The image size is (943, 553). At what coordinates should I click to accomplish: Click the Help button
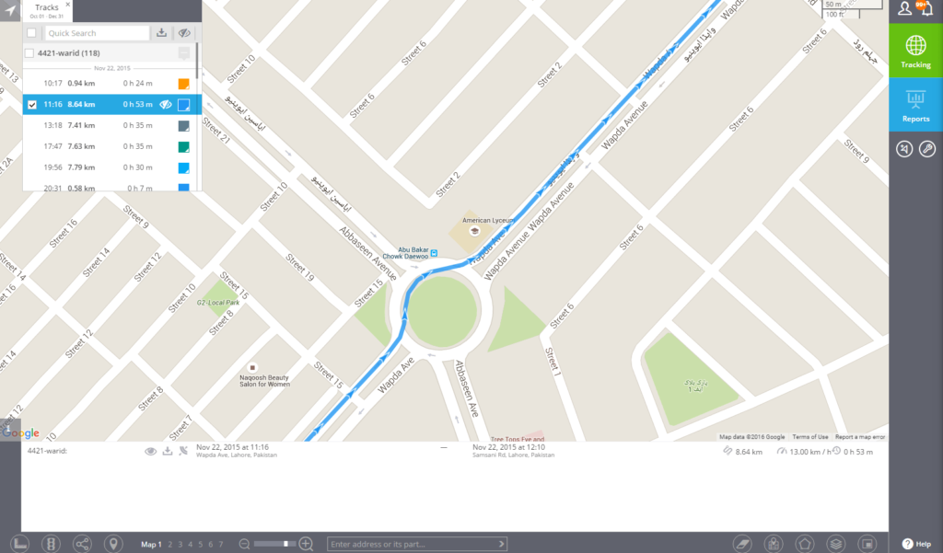[916, 544]
